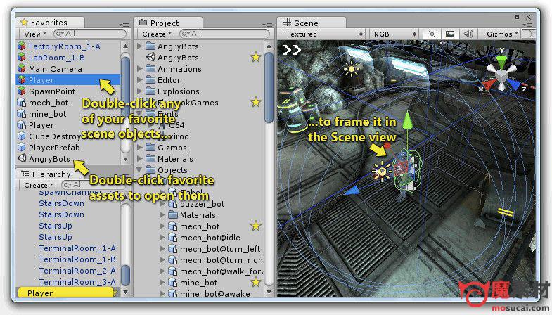
Task: Switch to the Project tab
Action: tap(168, 23)
